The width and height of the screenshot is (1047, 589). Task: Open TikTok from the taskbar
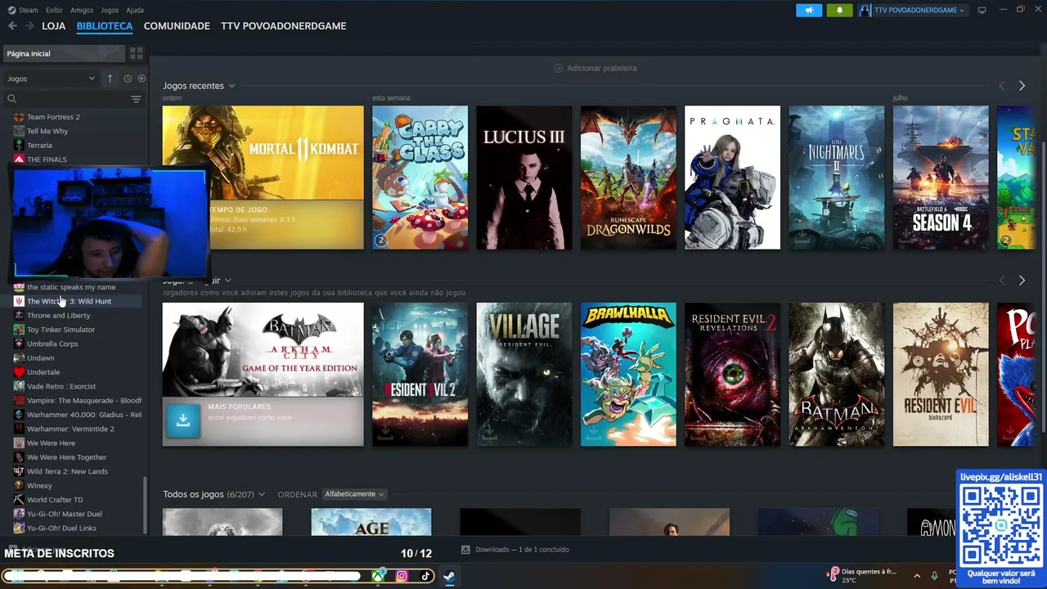pos(425,576)
